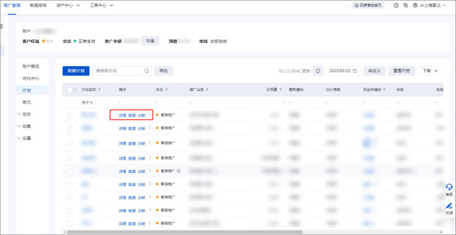Open the 工具中心 dropdown menu
Image resolution: width=456 pixels, height=235 pixels.
(x=101, y=6)
